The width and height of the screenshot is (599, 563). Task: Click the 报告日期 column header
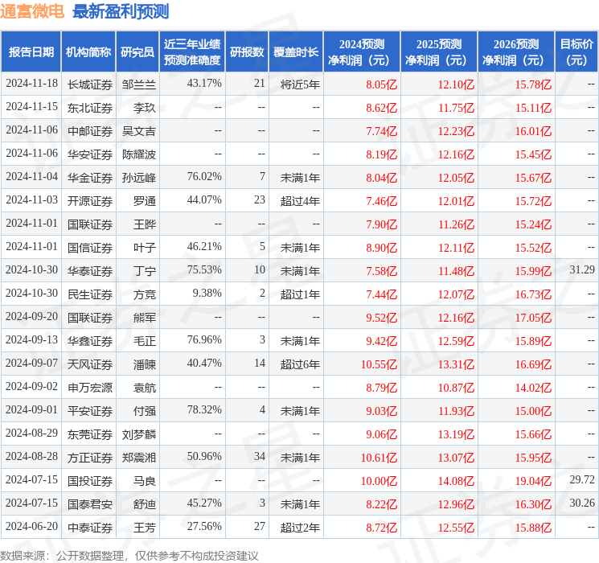pyautogui.click(x=31, y=52)
